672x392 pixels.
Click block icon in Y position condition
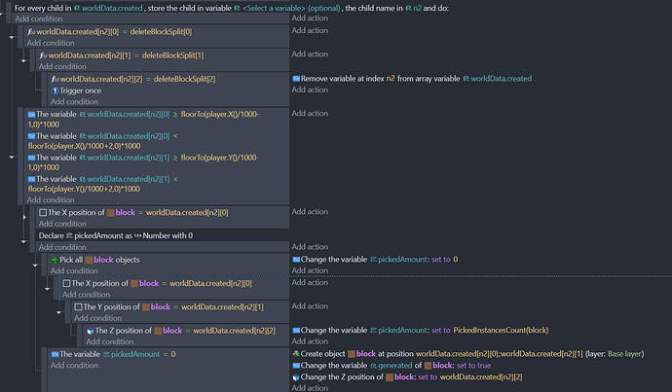tap(146, 306)
